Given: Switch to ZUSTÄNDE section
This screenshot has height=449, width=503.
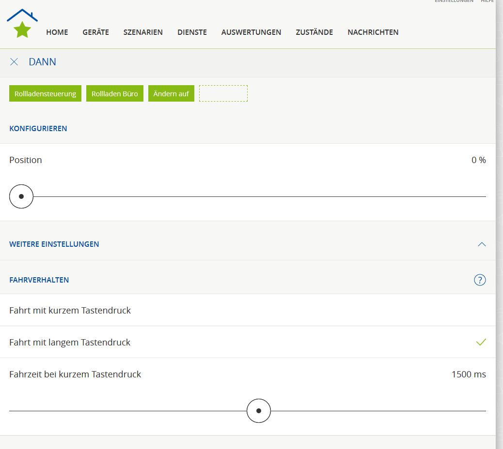Looking at the screenshot, I should (314, 32).
